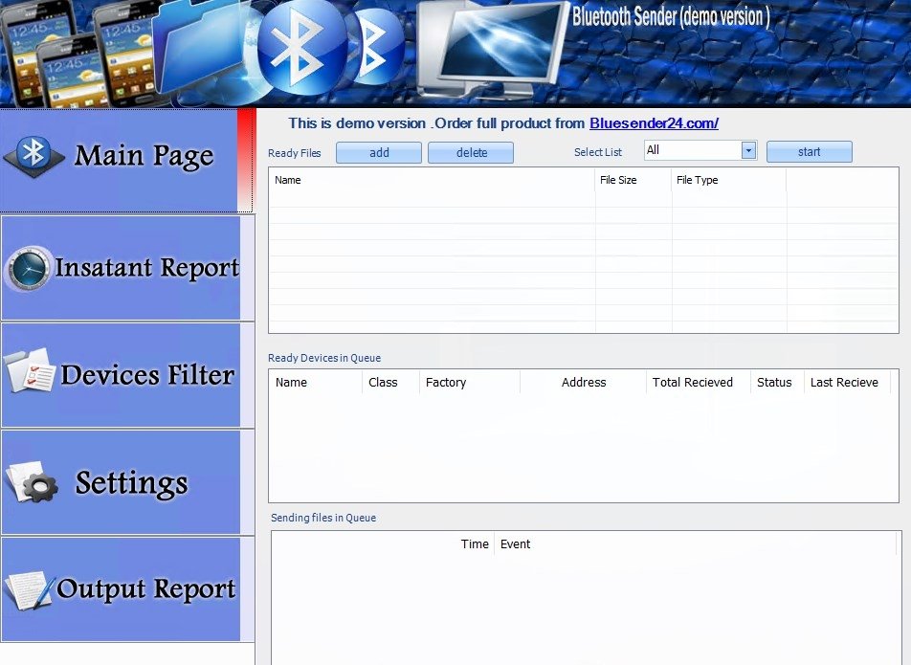Viewport: 911px width, 665px height.
Task: Click the File Size column header
Action: [x=633, y=180]
